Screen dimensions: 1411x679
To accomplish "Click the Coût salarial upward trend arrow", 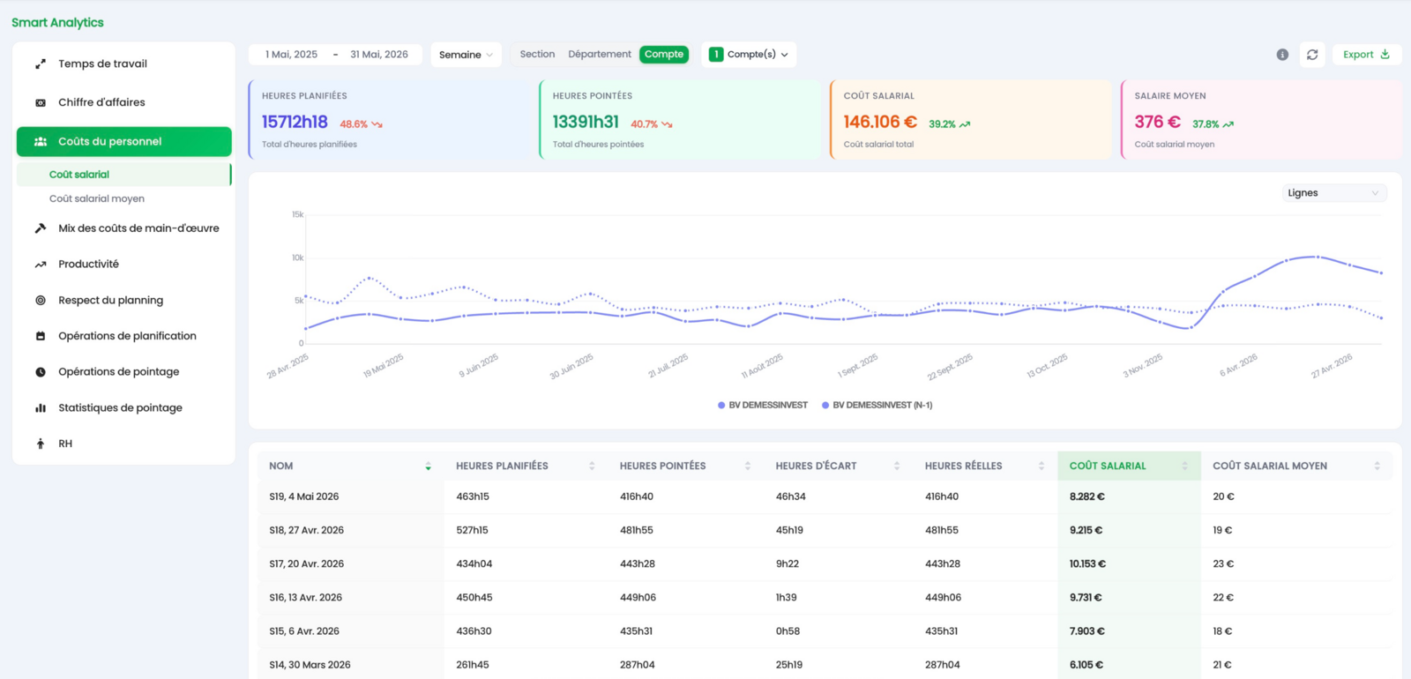I will point(965,125).
